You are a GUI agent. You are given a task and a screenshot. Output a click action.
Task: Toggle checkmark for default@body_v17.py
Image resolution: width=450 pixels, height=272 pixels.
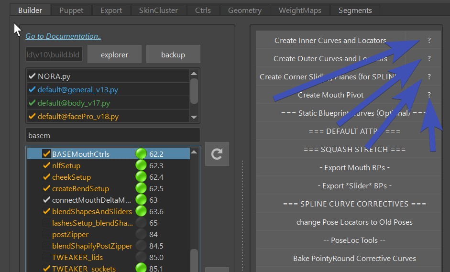pos(32,103)
